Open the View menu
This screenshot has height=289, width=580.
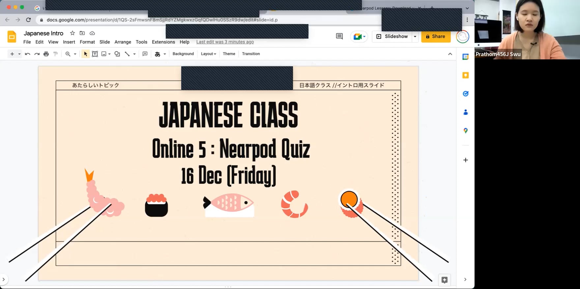53,42
